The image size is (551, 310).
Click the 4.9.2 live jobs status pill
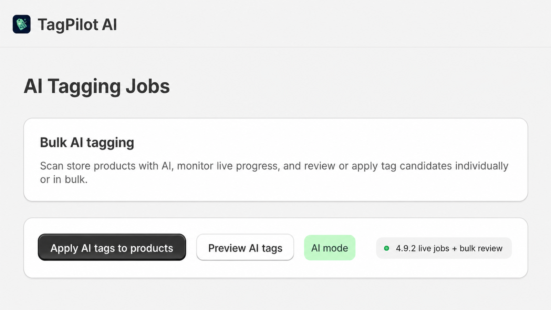[444, 248]
